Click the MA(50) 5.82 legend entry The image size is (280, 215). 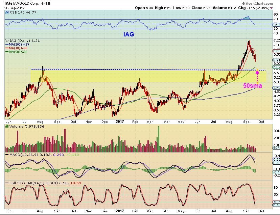click(x=18, y=52)
